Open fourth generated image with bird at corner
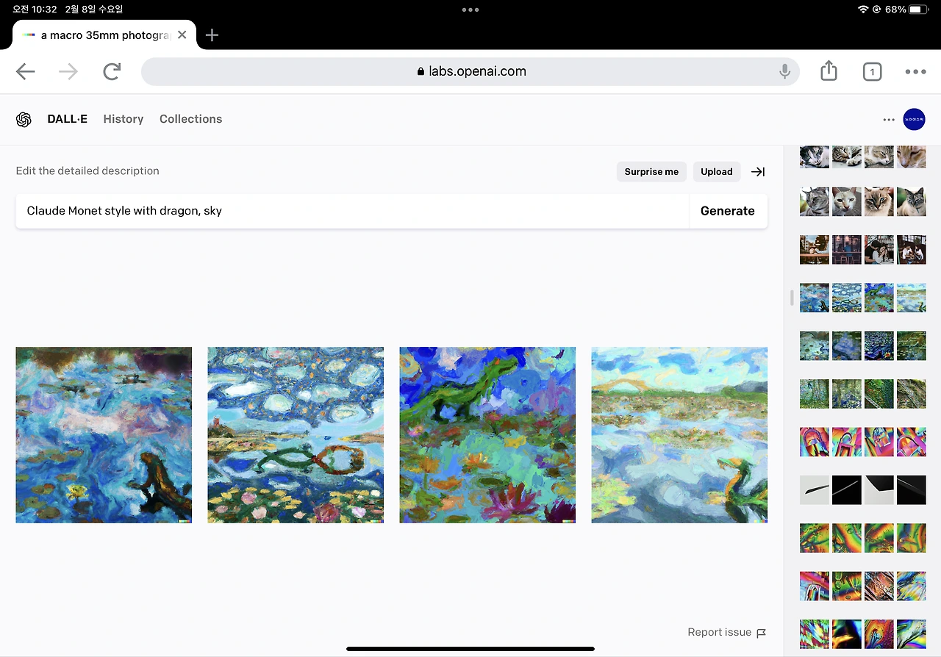The height and width of the screenshot is (657, 941). pyautogui.click(x=679, y=435)
